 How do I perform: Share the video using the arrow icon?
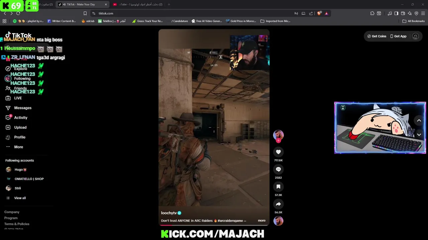coord(278,204)
